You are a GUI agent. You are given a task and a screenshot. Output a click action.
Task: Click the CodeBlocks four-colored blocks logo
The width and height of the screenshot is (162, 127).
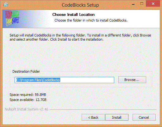point(12,18)
